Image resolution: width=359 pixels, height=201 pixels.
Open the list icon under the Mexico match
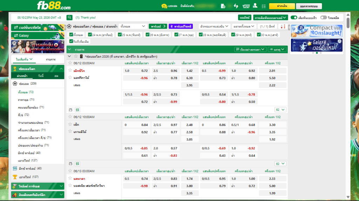(x=77, y=110)
